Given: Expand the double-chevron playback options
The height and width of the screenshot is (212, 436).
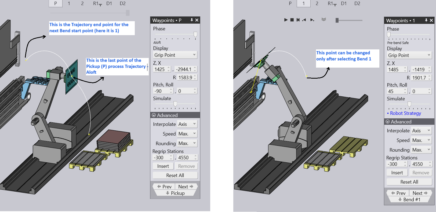Looking at the screenshot, I should (324, 20).
